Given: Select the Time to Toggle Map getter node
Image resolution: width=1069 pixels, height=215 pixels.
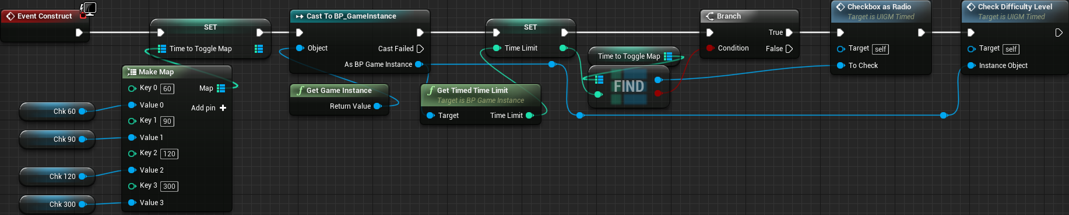Looking at the screenshot, I should (634, 56).
